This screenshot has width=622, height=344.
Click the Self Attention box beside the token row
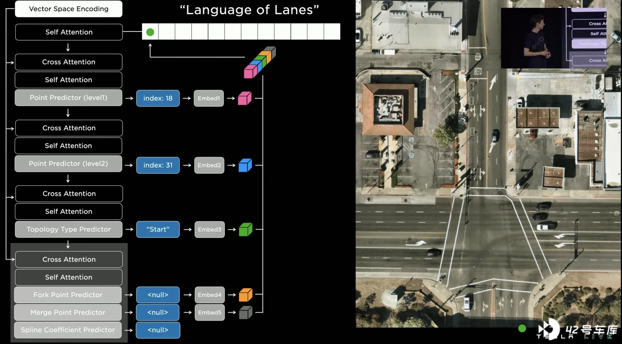(x=69, y=32)
